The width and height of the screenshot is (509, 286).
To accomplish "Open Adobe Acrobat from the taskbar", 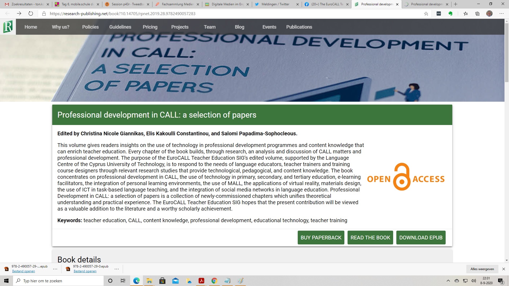I will point(201,281).
